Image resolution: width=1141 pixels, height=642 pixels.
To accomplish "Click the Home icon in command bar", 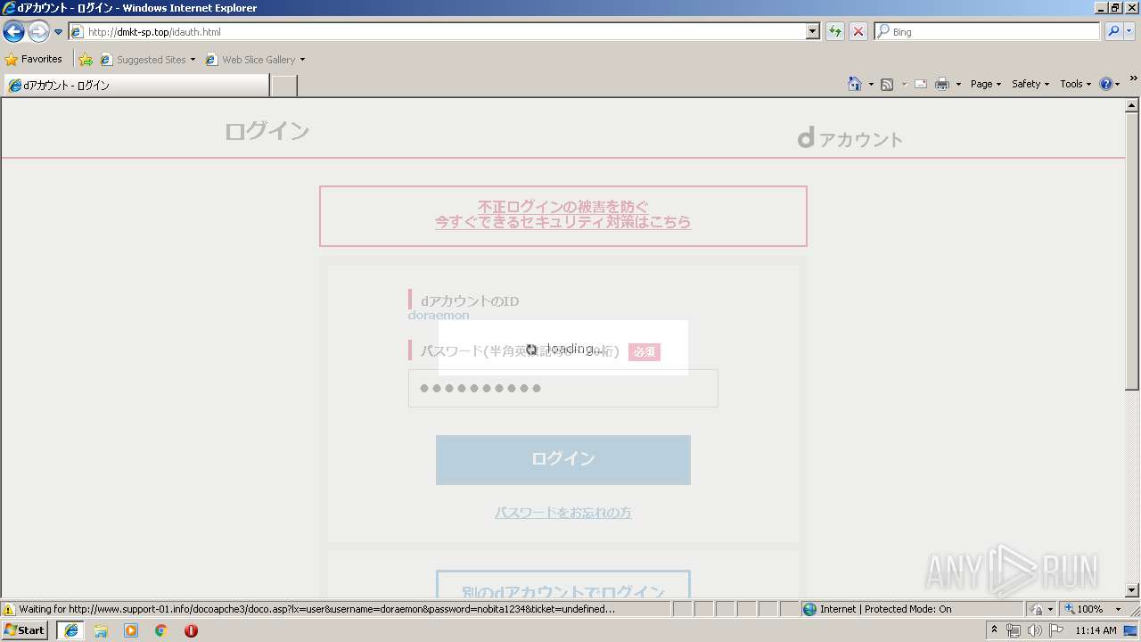I will pyautogui.click(x=854, y=84).
